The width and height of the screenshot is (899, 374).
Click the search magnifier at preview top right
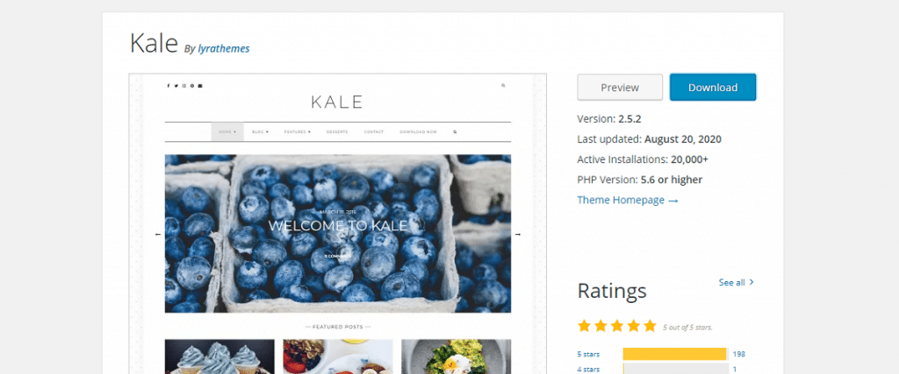tap(503, 86)
